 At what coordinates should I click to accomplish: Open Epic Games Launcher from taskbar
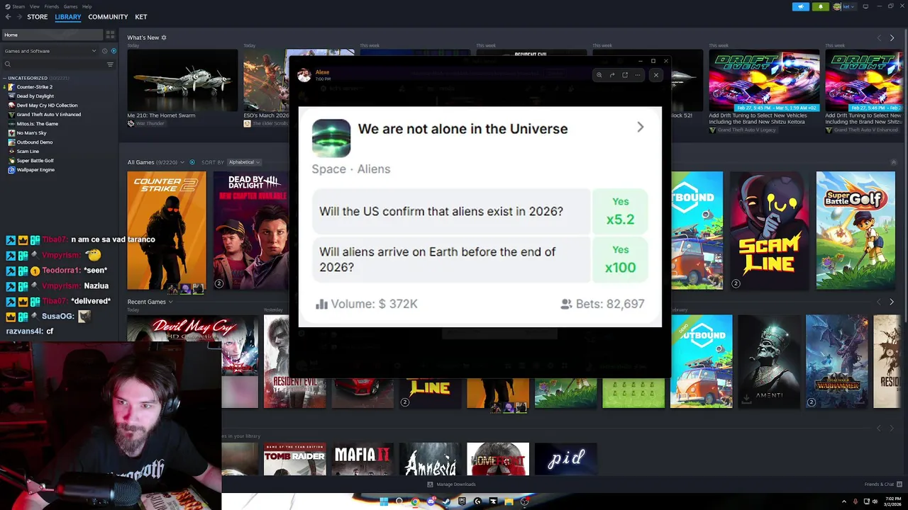[462, 501]
